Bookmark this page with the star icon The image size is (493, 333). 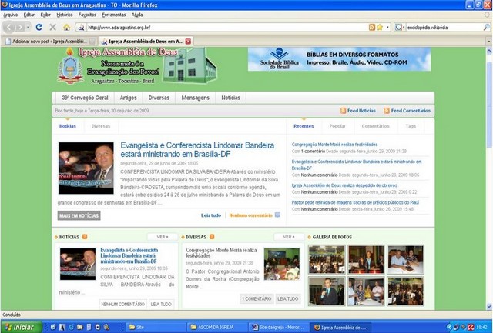pos(380,28)
